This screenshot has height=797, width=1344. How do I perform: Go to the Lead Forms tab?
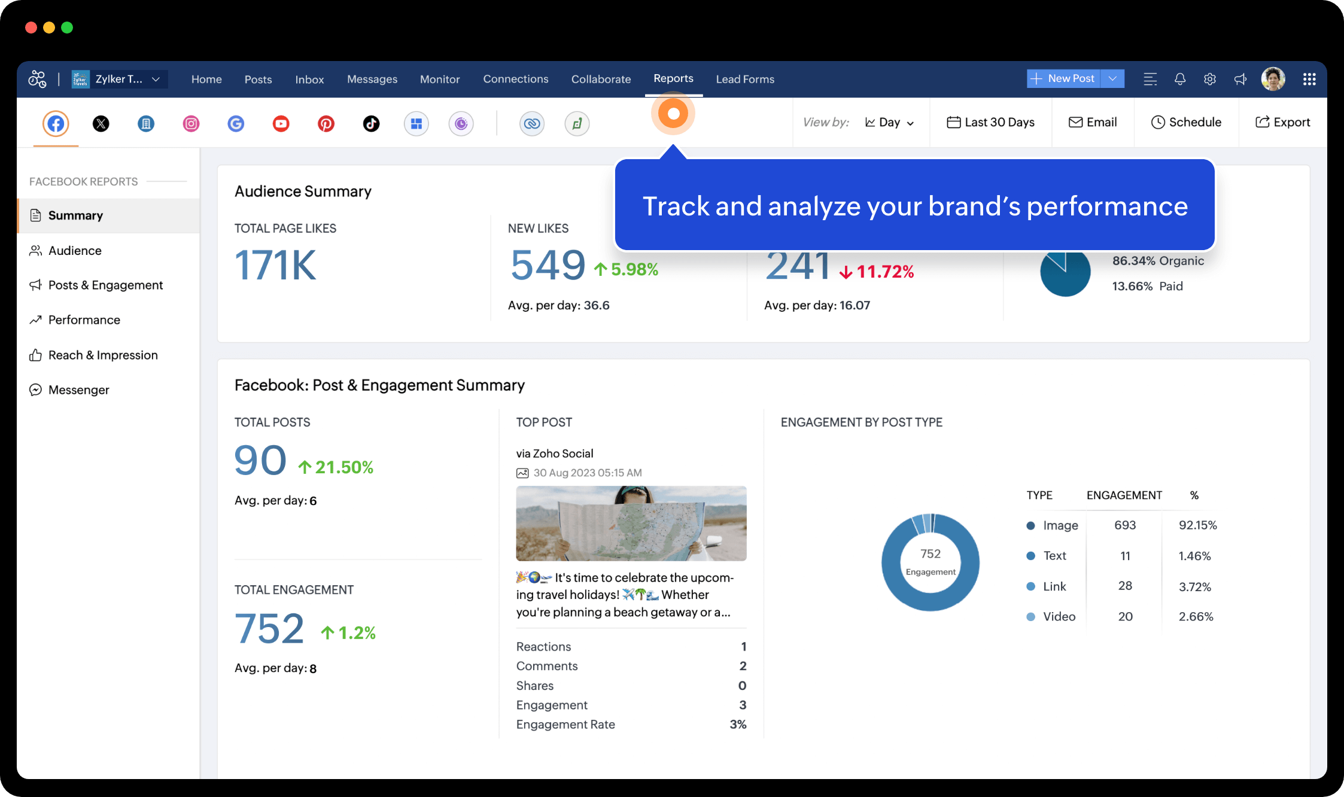[744, 79]
